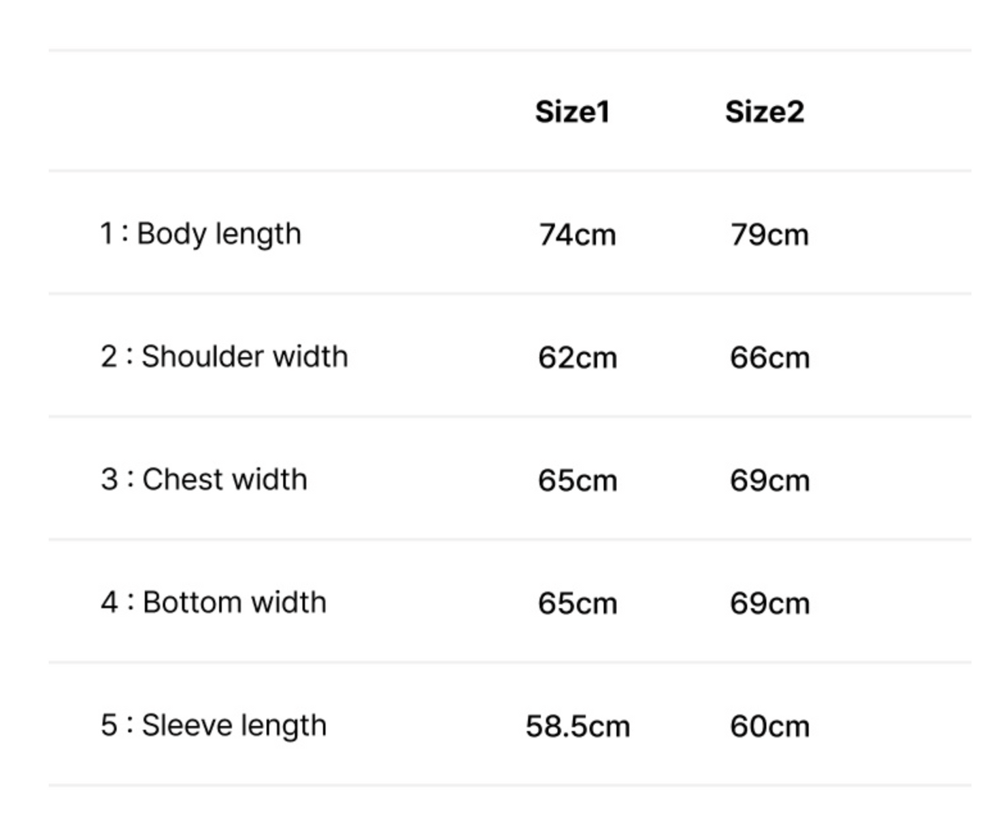Select the Shoulder width row label
The height and width of the screenshot is (813, 983).
click(x=224, y=357)
